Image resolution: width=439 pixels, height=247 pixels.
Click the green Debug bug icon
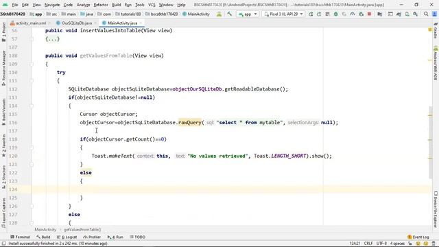pos(335,14)
